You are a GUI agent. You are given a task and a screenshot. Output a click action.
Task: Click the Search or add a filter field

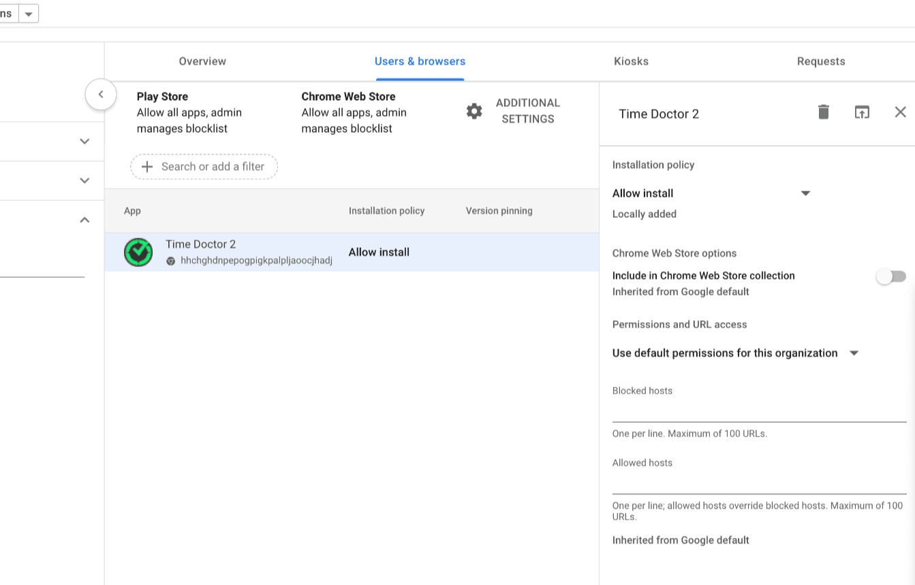pyautogui.click(x=204, y=167)
